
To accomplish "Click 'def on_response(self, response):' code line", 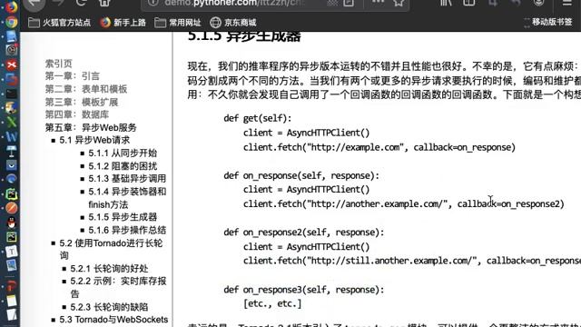I will click(301, 175).
